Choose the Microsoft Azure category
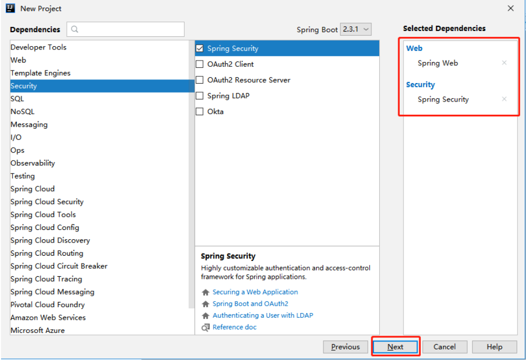 (99, 330)
